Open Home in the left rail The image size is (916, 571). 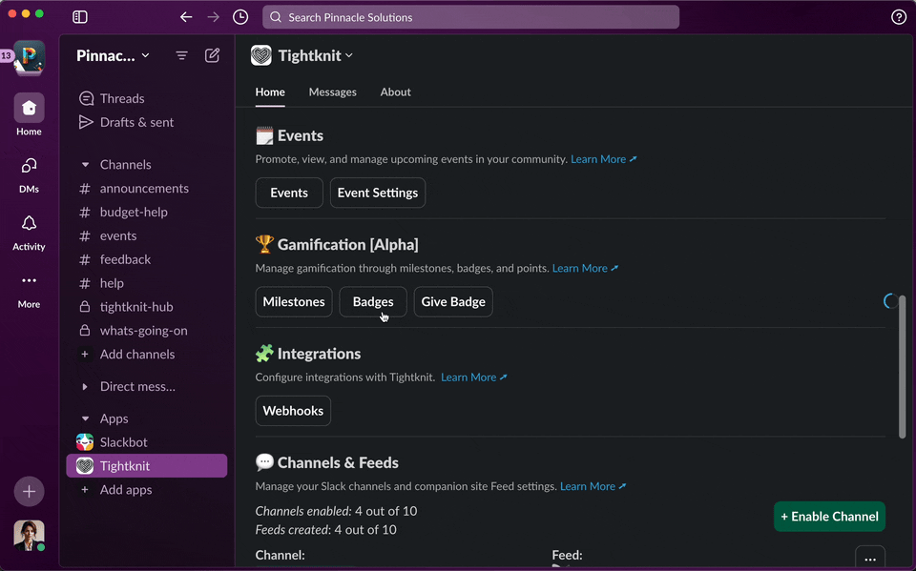click(x=29, y=114)
